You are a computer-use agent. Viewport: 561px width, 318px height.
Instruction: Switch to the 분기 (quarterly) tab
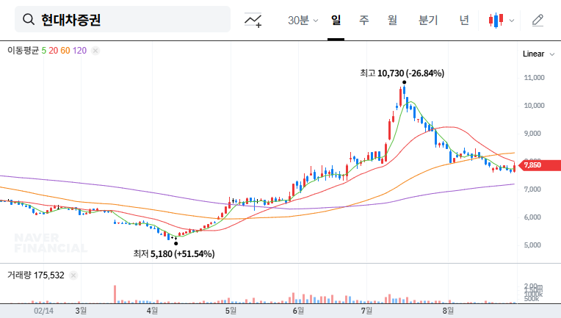pos(428,20)
